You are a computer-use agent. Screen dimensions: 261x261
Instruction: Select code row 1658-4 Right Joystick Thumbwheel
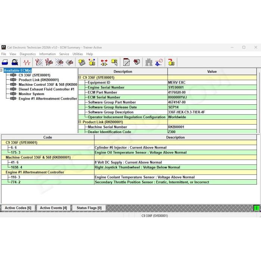129,167
